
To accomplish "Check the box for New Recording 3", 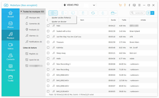I will (x=48, y=64).
